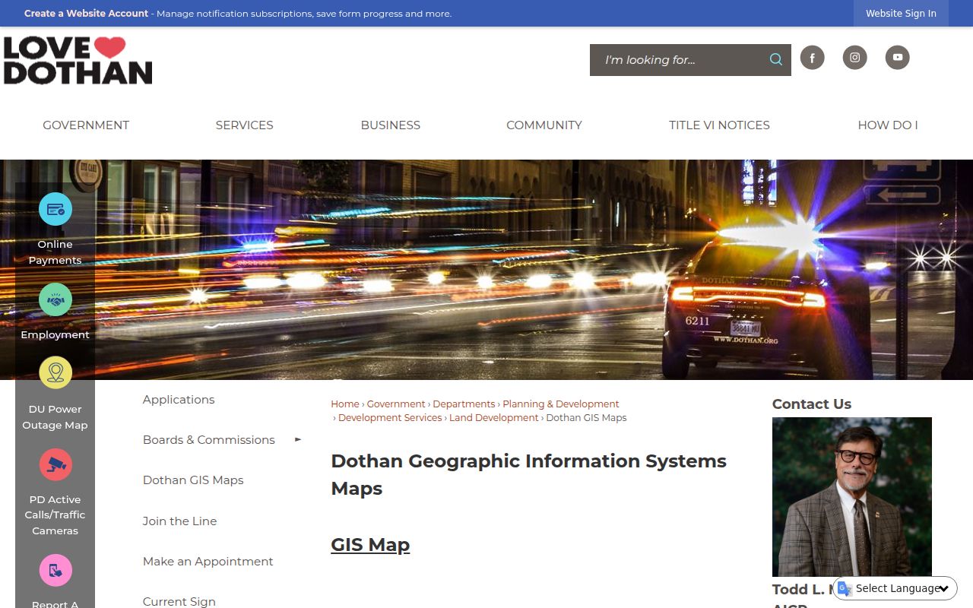Screen dimensions: 973x608
Task: Open the GIS Map link
Action: (370, 545)
